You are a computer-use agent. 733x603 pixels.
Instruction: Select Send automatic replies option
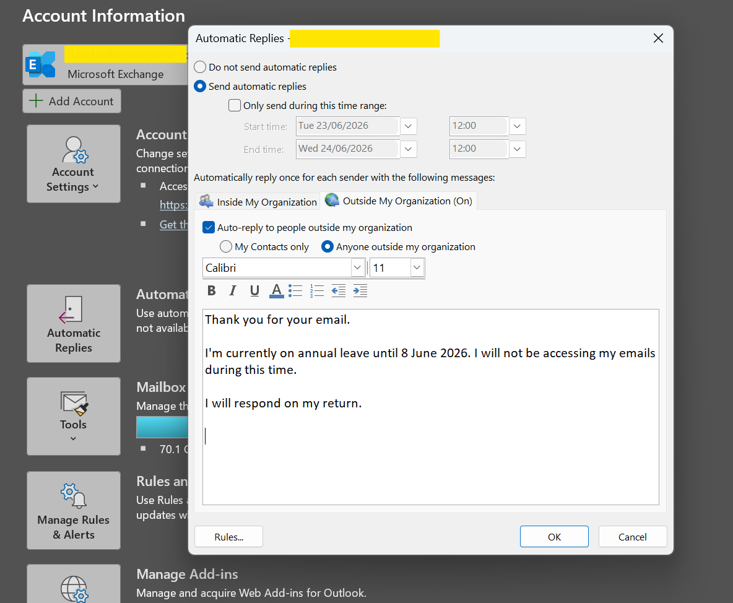pos(200,86)
